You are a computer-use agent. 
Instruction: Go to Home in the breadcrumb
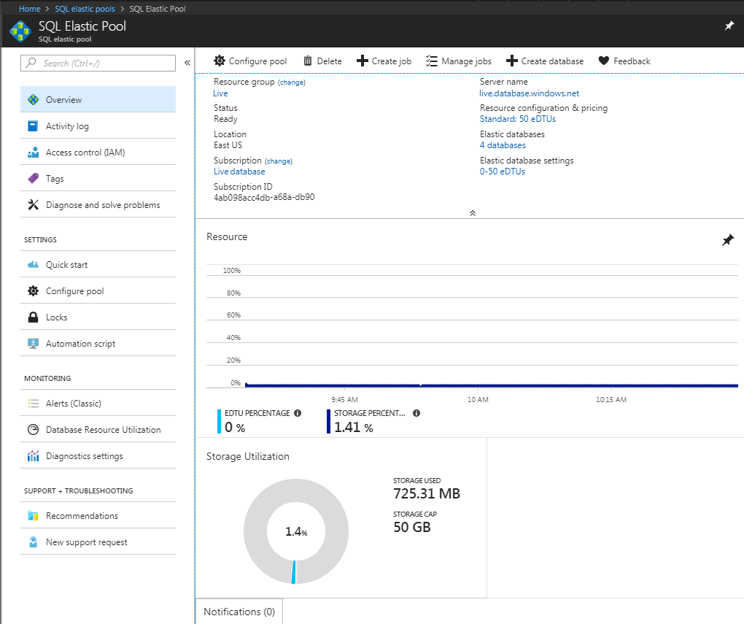click(x=29, y=9)
